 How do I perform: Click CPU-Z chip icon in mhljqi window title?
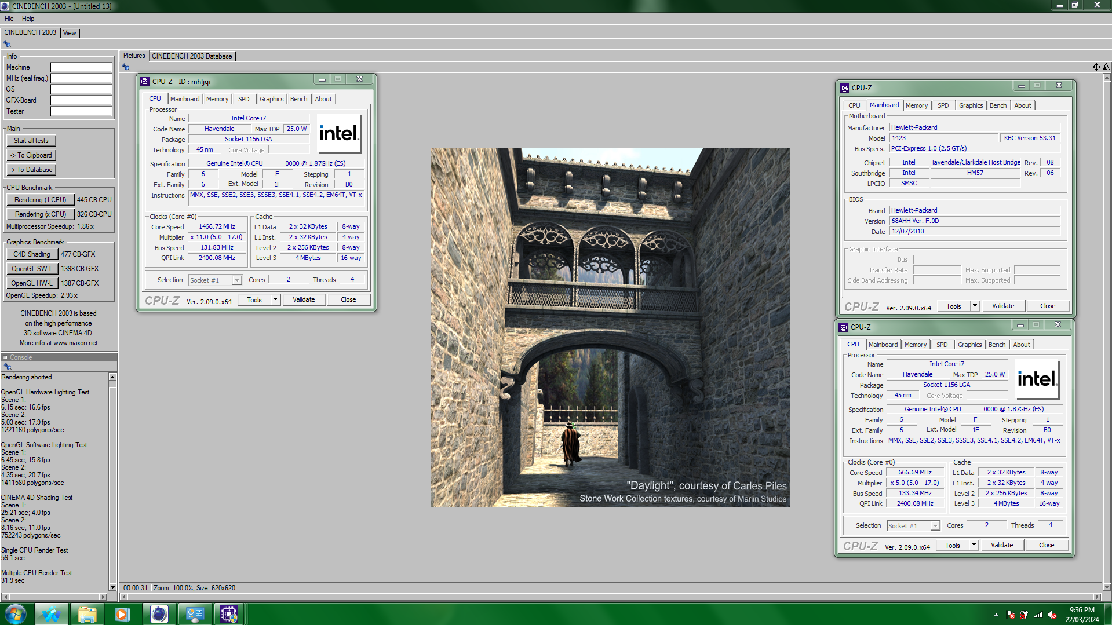[x=145, y=82]
